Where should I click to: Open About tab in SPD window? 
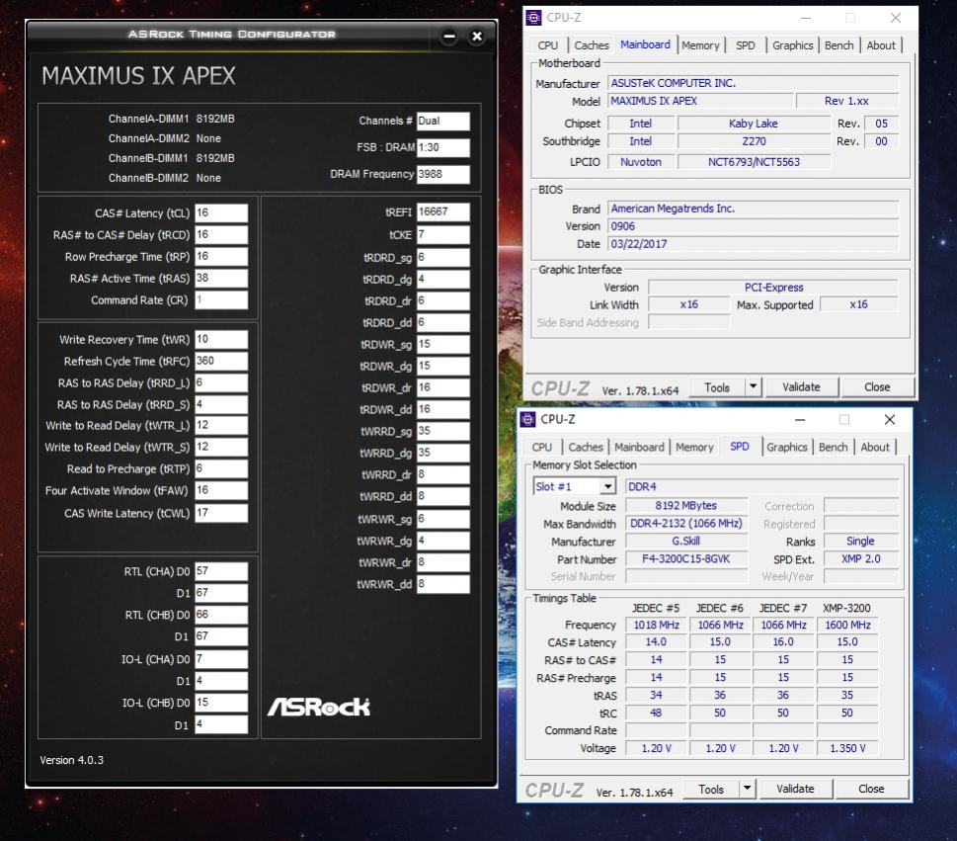(x=875, y=448)
